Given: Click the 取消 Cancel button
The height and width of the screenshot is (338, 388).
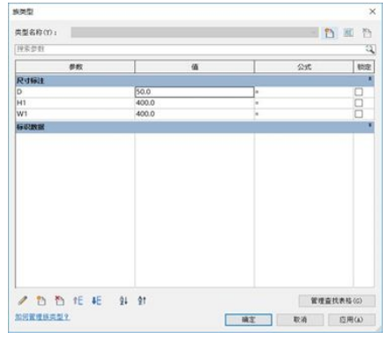Looking at the screenshot, I should point(300,320).
